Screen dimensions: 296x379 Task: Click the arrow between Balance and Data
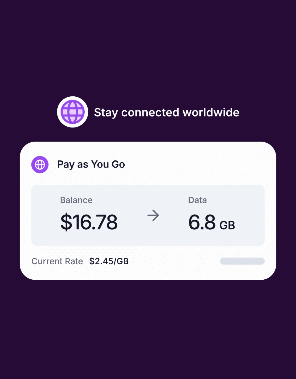pos(153,215)
